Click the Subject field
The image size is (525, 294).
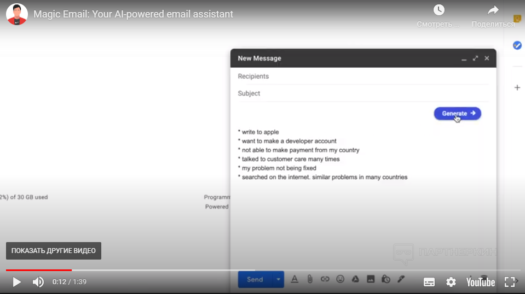(x=363, y=93)
